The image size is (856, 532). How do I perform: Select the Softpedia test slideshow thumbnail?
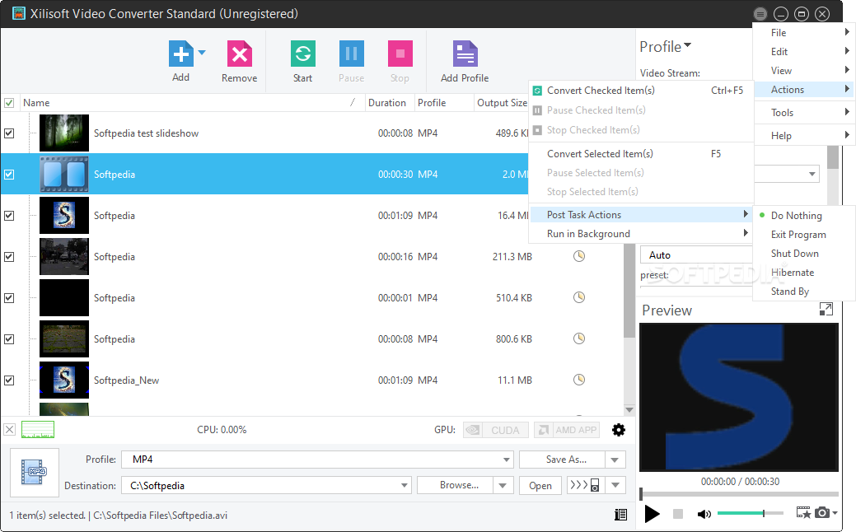point(64,133)
